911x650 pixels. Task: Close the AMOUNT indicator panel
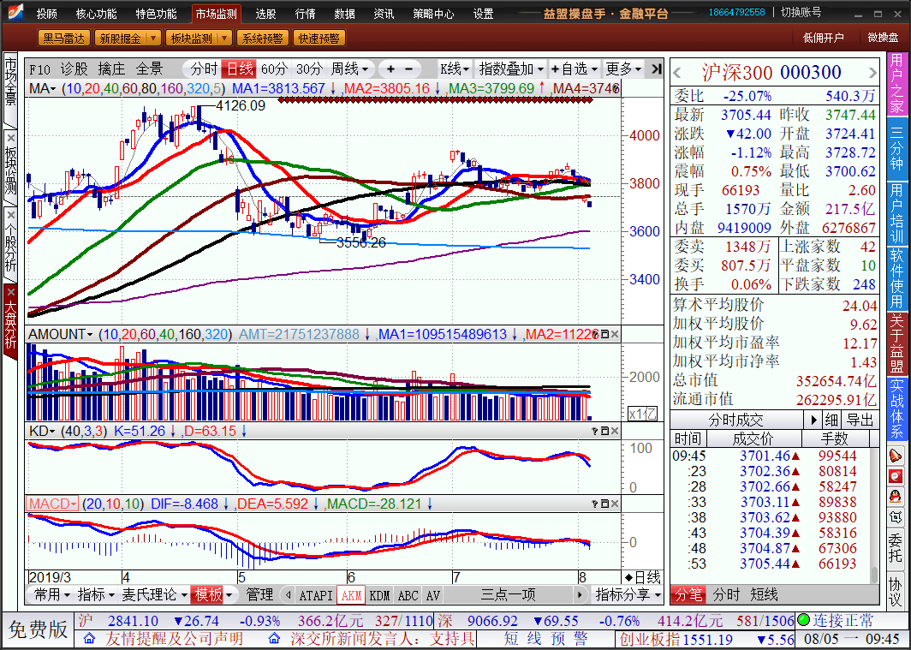pos(615,335)
